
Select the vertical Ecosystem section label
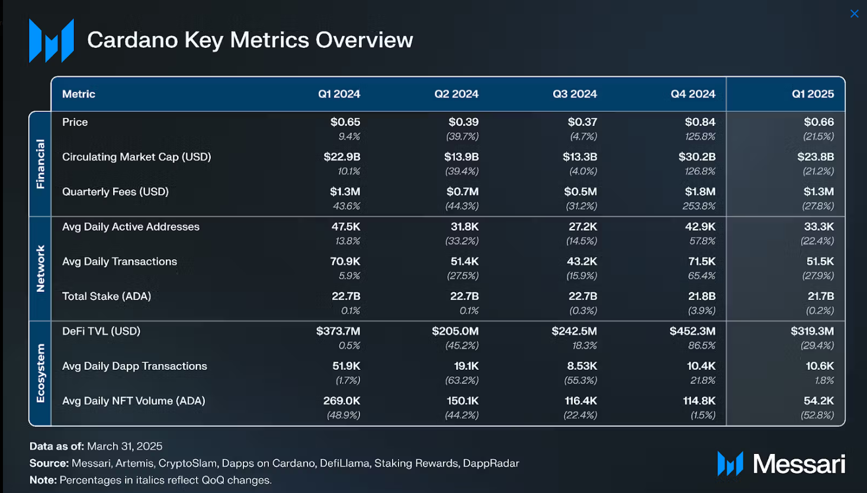[40, 373]
